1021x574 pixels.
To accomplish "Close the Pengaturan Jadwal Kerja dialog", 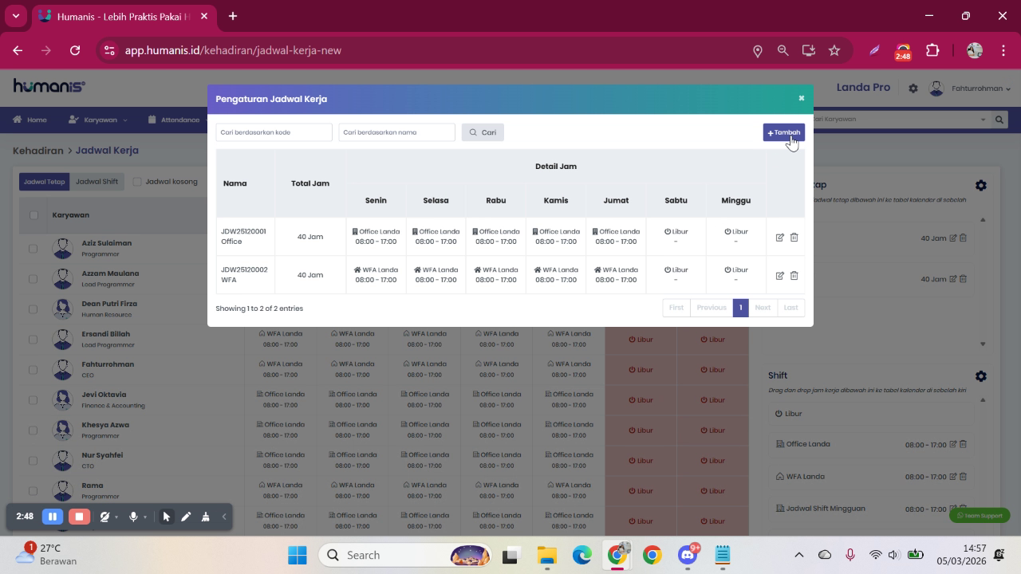I will (802, 98).
